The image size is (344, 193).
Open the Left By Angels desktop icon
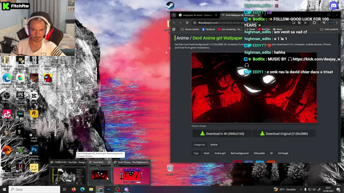pos(34,135)
